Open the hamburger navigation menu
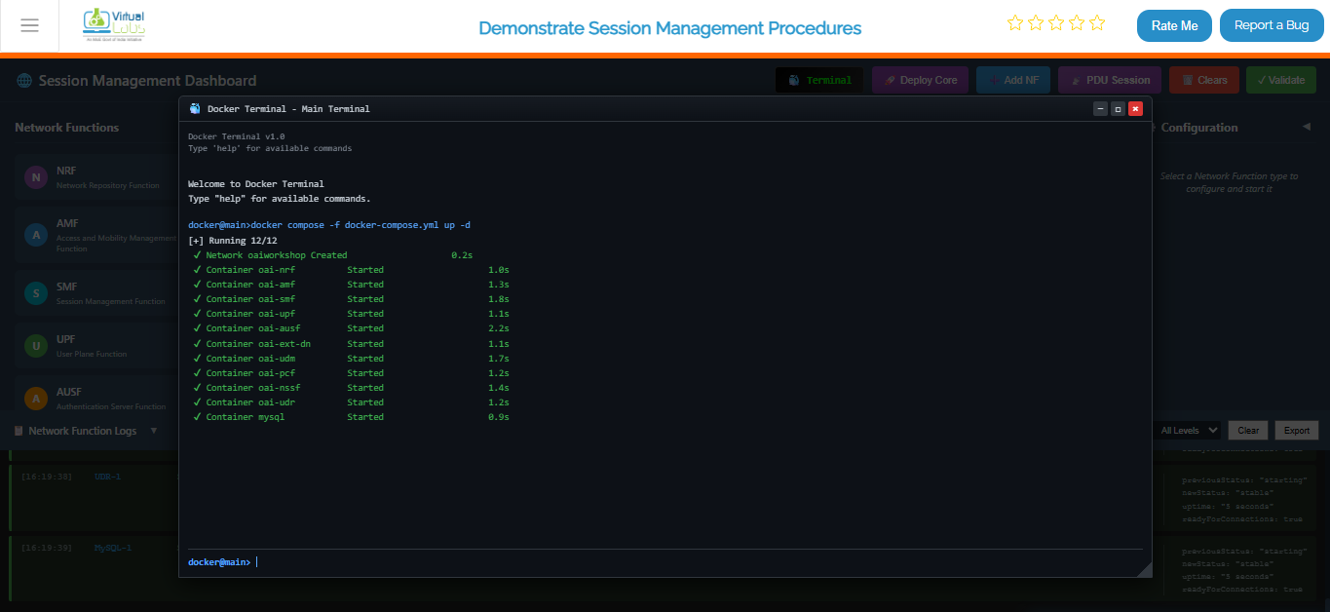This screenshot has width=1330, height=612. [29, 25]
